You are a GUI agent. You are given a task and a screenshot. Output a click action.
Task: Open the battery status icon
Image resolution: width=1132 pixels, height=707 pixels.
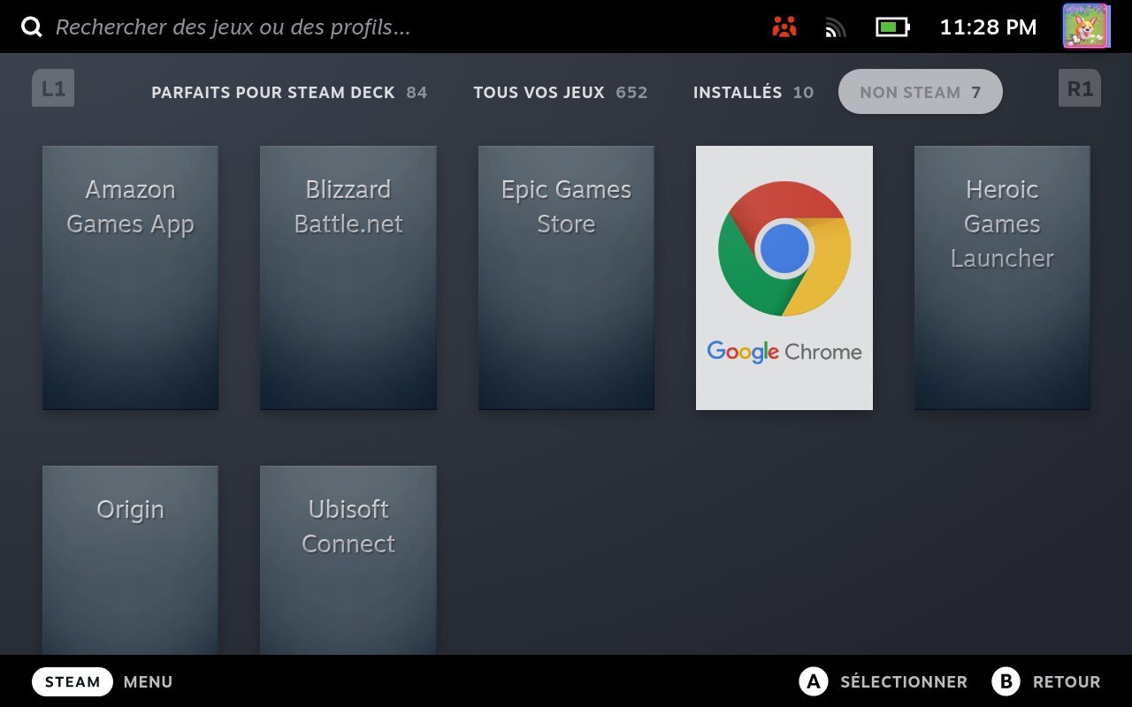[892, 27]
